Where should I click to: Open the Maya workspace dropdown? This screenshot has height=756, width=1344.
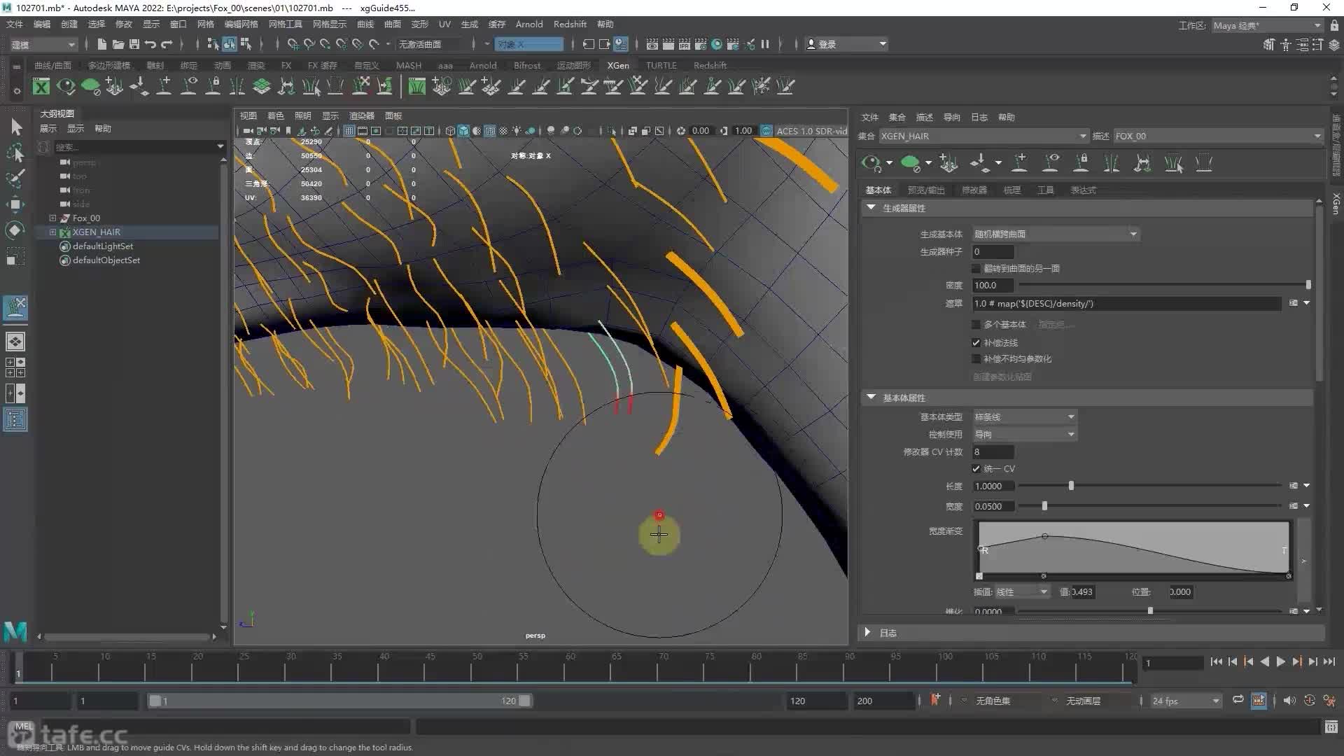[1267, 25]
